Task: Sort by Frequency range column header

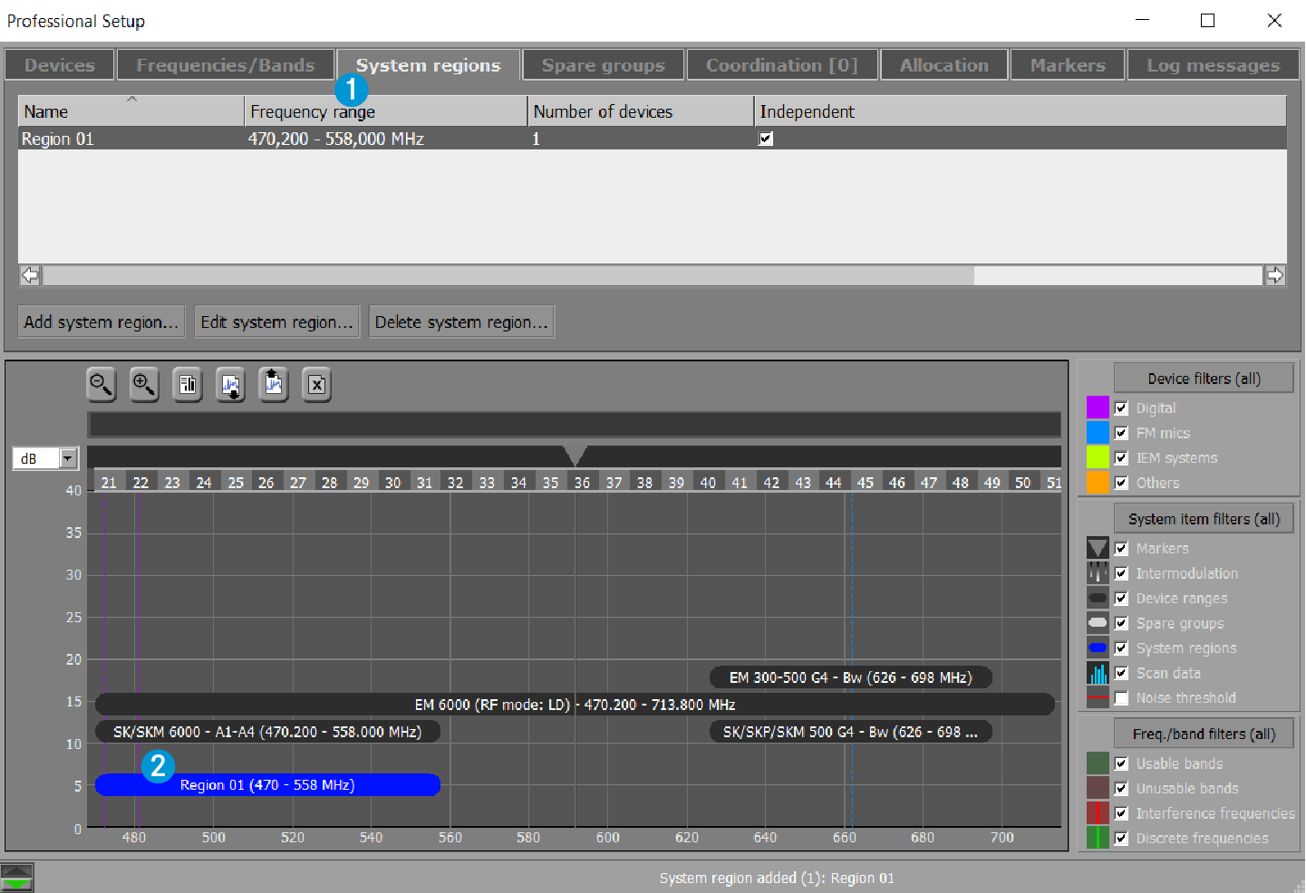Action: click(386, 110)
